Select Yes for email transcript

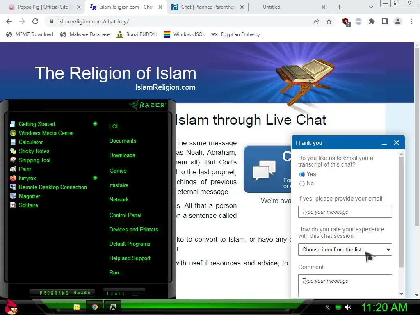click(x=302, y=174)
